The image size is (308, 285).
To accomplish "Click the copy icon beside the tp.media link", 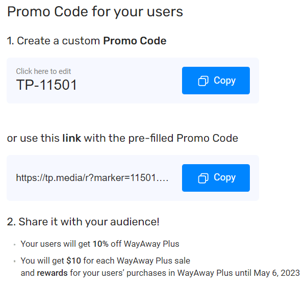I will click(203, 178).
